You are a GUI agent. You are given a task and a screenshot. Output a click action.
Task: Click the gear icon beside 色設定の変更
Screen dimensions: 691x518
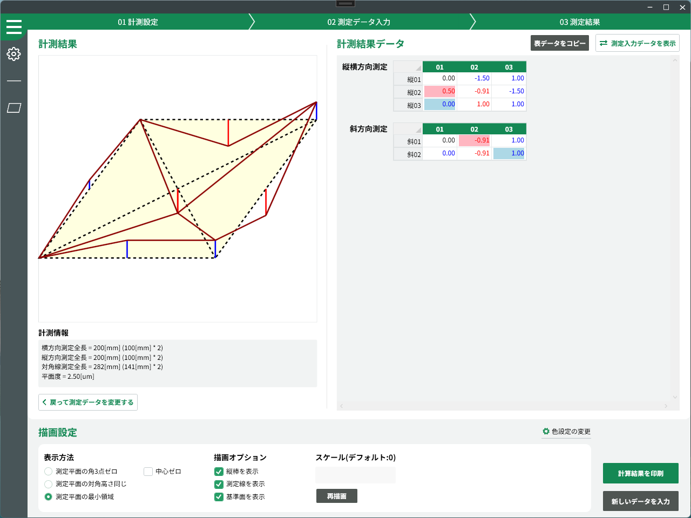point(546,432)
